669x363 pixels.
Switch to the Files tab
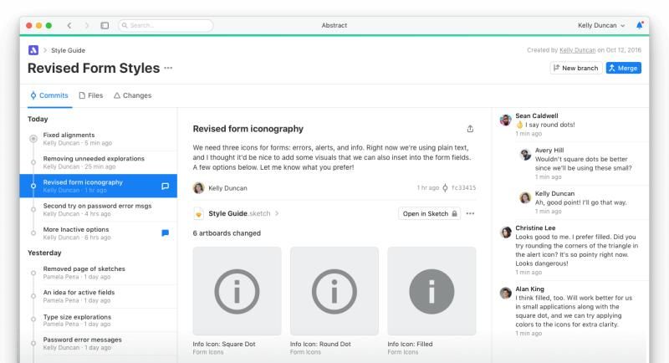click(x=91, y=95)
